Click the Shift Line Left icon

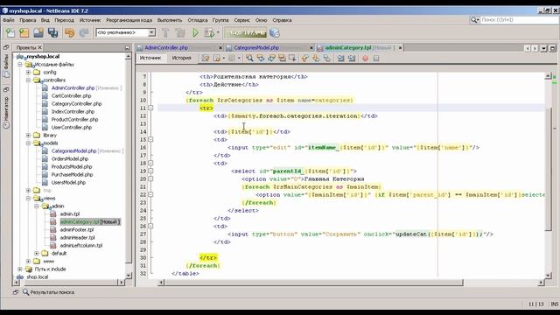pos(340,58)
